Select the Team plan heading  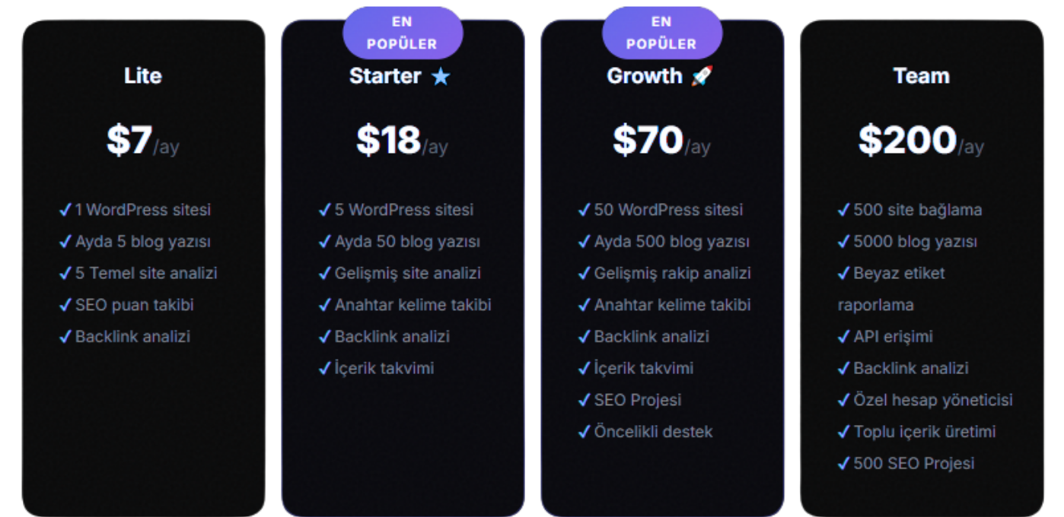click(x=921, y=76)
